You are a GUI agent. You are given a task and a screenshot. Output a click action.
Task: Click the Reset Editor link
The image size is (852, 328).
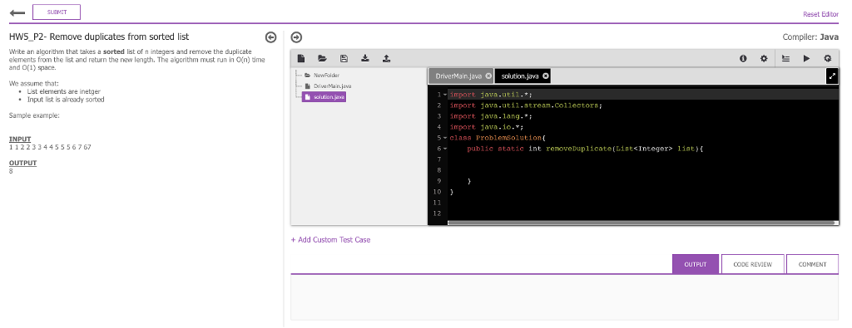820,14
